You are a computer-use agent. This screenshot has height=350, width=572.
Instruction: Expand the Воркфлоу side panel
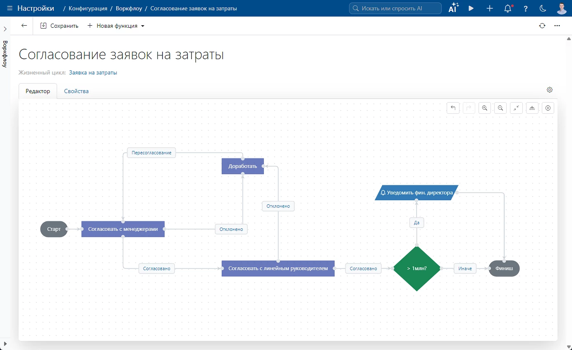5,29
